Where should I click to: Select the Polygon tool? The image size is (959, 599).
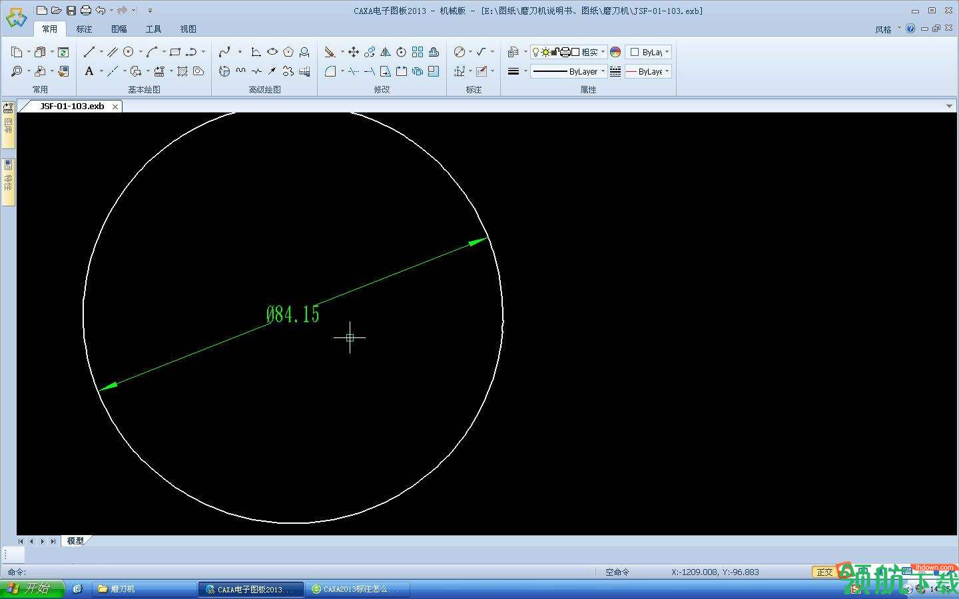288,51
